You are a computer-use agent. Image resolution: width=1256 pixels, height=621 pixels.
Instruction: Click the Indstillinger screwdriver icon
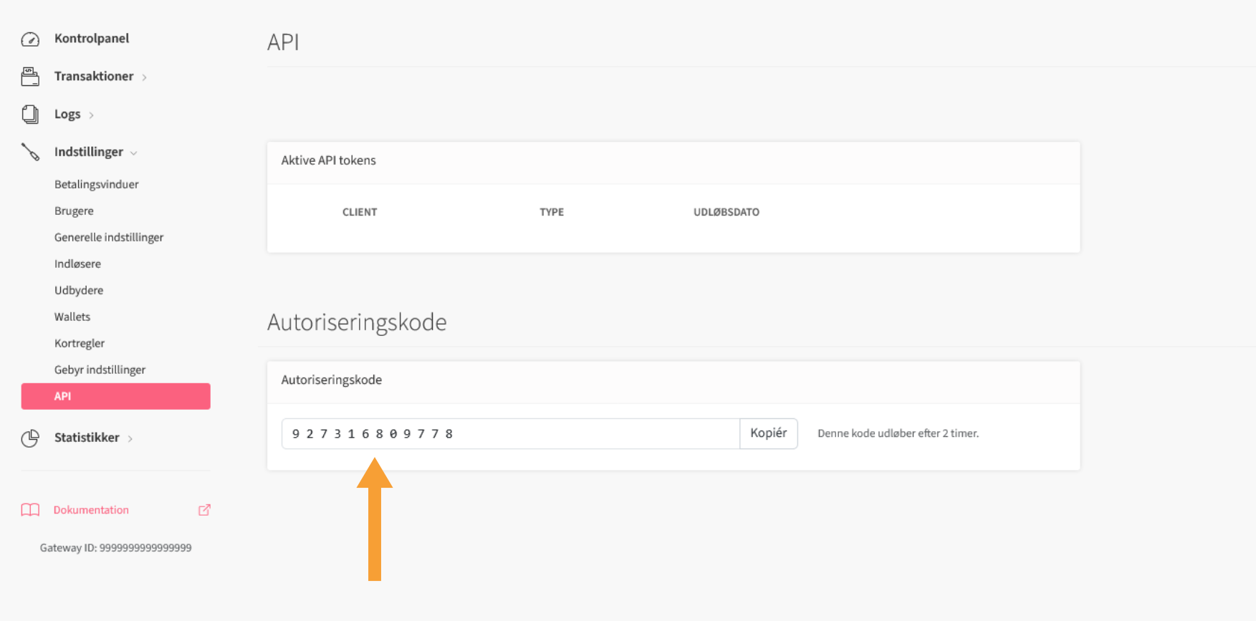[30, 152]
